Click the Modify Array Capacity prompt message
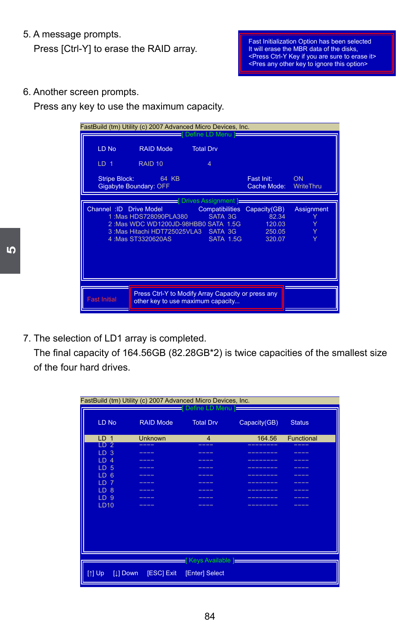The image size is (420, 639). click(x=206, y=297)
